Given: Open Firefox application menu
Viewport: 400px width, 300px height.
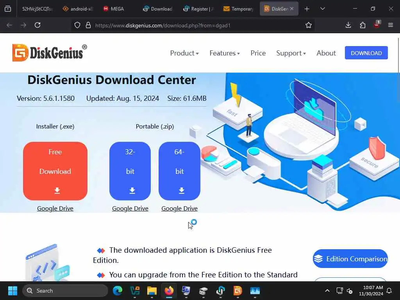Looking at the screenshot, I should pos(391,25).
